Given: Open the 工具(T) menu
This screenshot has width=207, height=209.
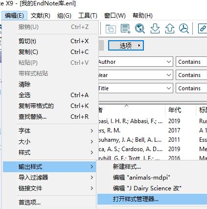Looking at the screenshot, I should (88, 16).
